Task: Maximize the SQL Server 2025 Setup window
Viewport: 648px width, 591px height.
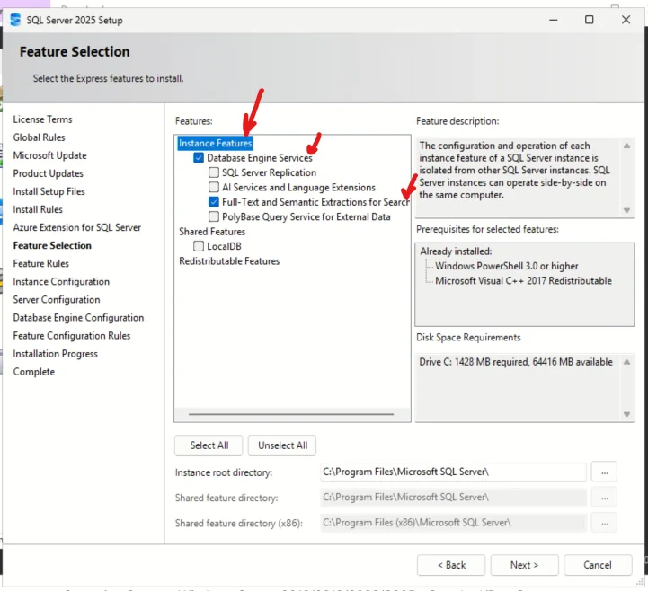Action: [590, 20]
